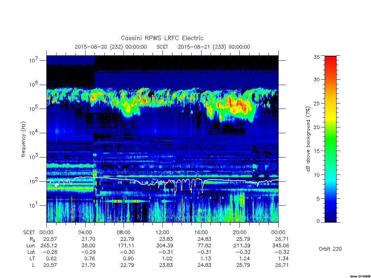Click the 'Orbit 220' text
This screenshot has height=278, width=371.
330,249
